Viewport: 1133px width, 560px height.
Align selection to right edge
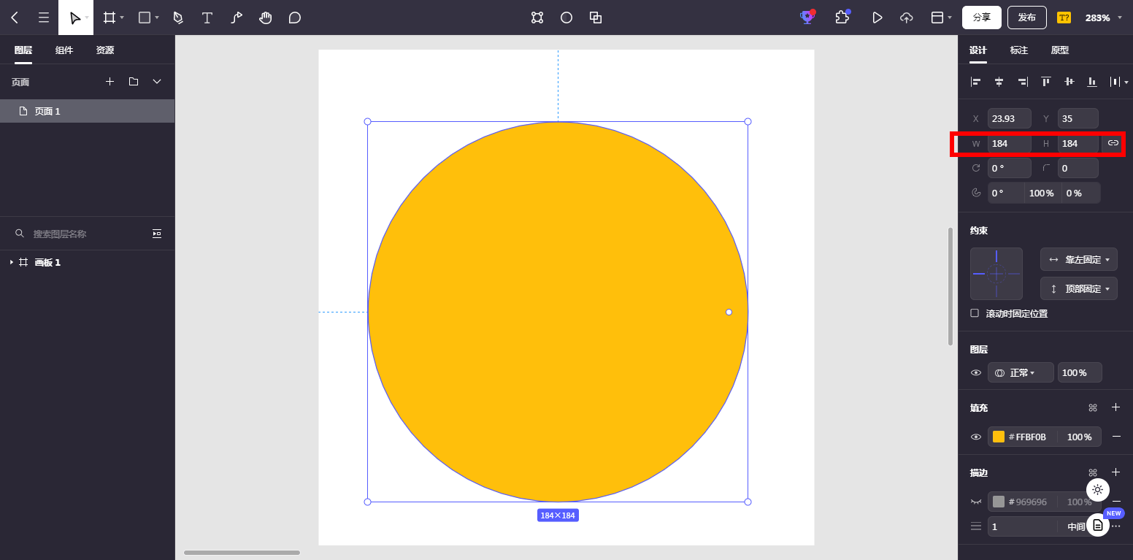1023,82
